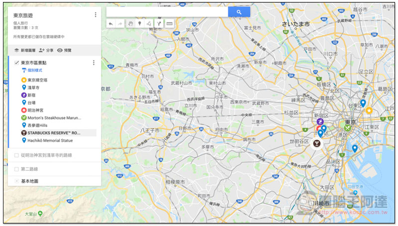Viewport: 398px width, 226px height.
Task: Click the green restaurant marker near 東京
Action: (347, 128)
